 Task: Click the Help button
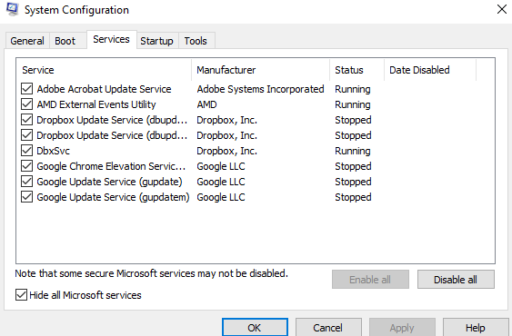pos(476,328)
